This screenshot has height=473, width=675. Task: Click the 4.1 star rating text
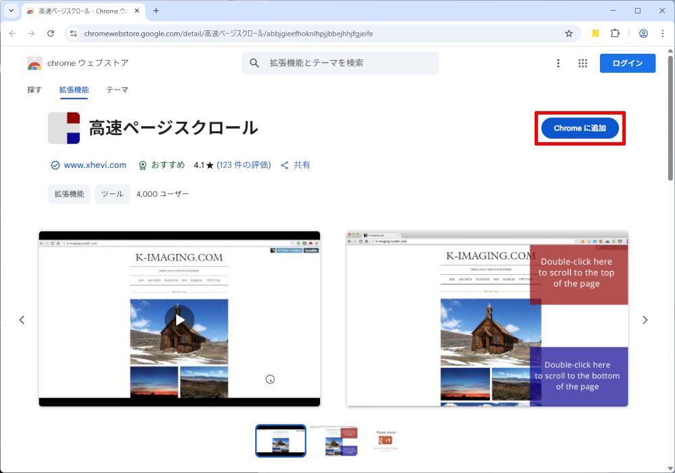coord(204,165)
